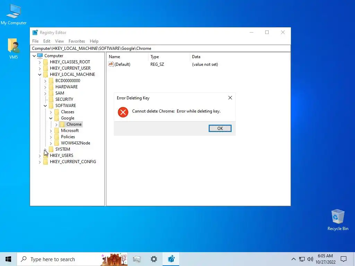Click OK in the Error Deleting Key dialog
355x266 pixels.
220,128
